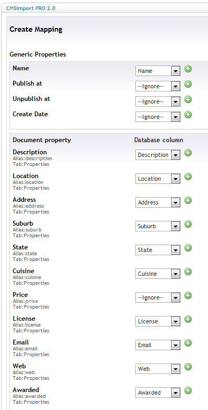Open the Suburb column dropdown
This screenshot has width=208, height=410.
click(x=157, y=226)
